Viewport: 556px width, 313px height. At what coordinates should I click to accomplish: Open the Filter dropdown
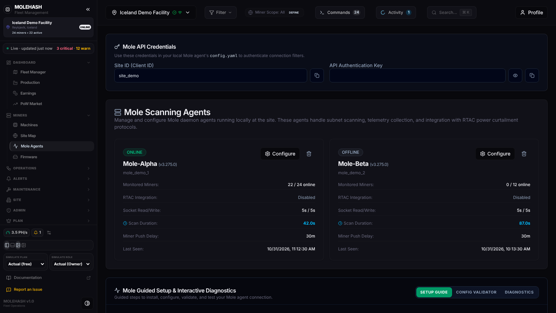pyautogui.click(x=221, y=13)
